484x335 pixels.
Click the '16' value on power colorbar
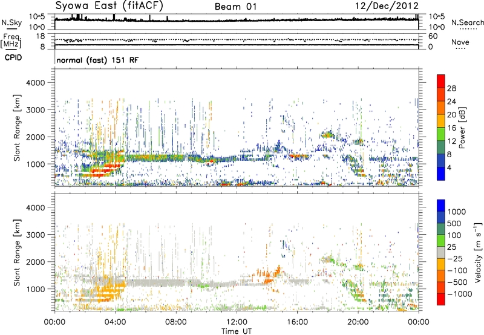point(451,128)
